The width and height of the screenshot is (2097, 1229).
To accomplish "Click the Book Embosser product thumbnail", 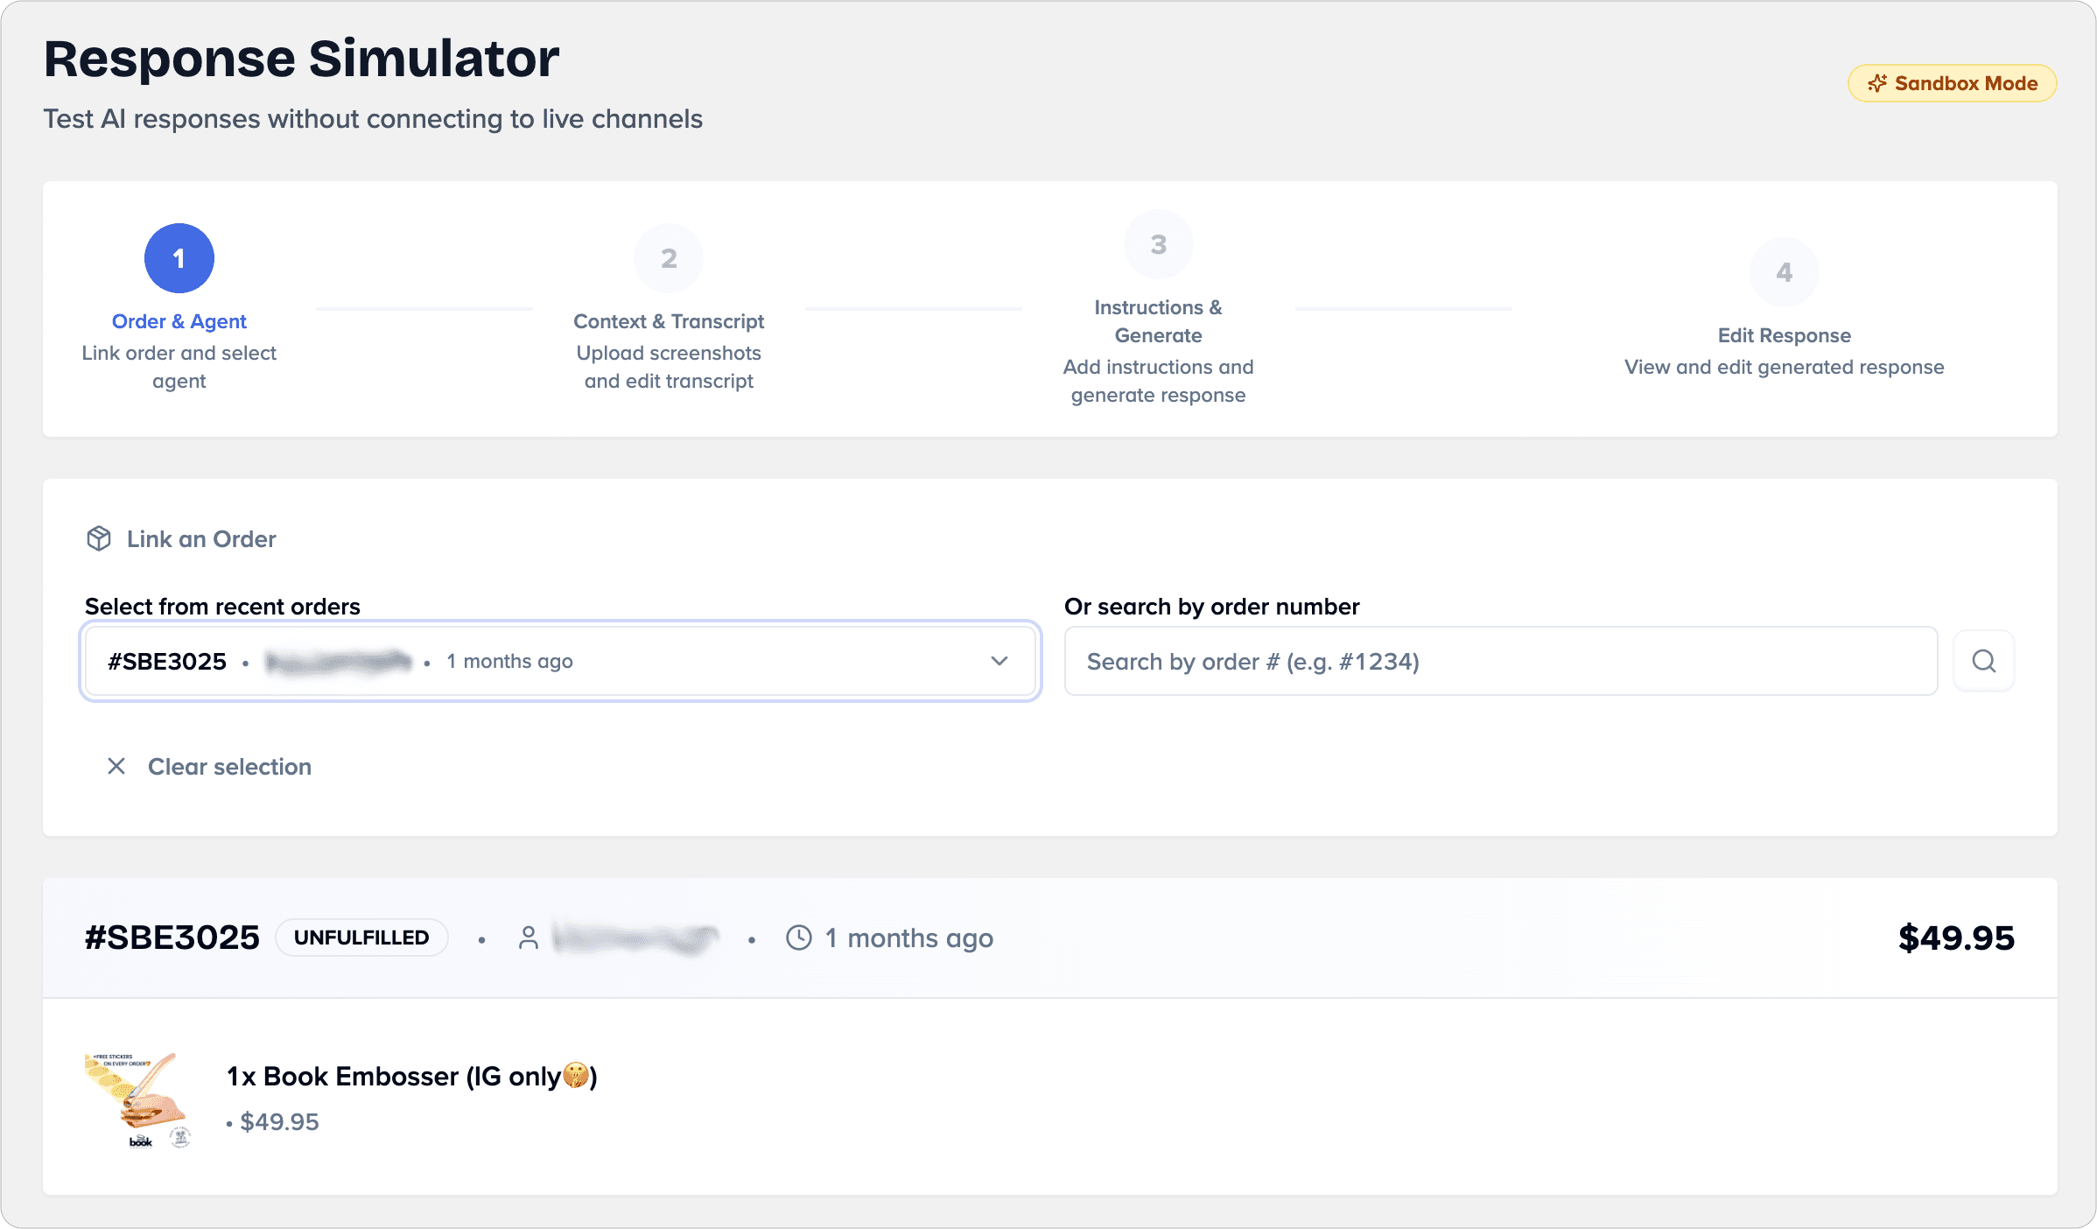I will (x=138, y=1099).
